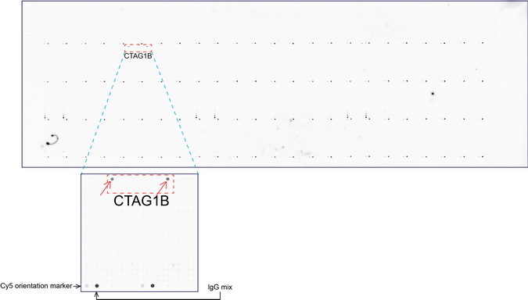Image resolution: width=528 pixels, height=300 pixels.
Task: Click the right CTAG1B spot in the inset
Action: [167, 179]
